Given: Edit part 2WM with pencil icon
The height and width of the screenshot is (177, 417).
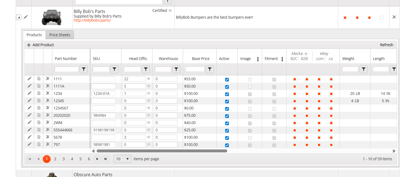Looking at the screenshot, I should click(x=30, y=122).
